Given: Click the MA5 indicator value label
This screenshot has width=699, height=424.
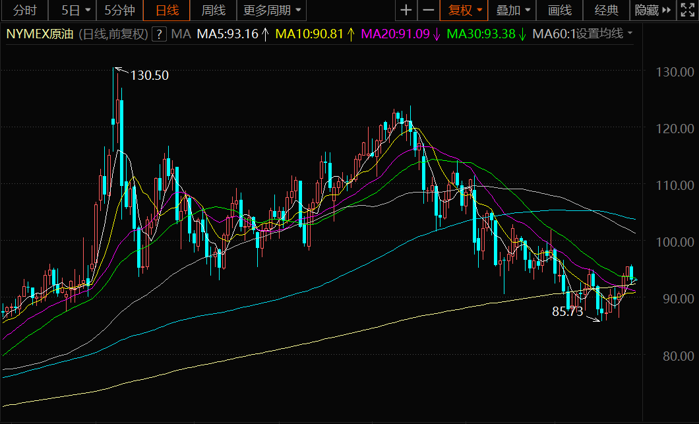Looking at the screenshot, I should (x=233, y=34).
